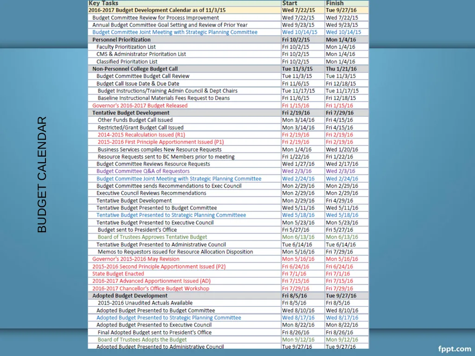Select red 'State Budget Enacted' row
The image size is (475, 356).
click(x=228, y=273)
